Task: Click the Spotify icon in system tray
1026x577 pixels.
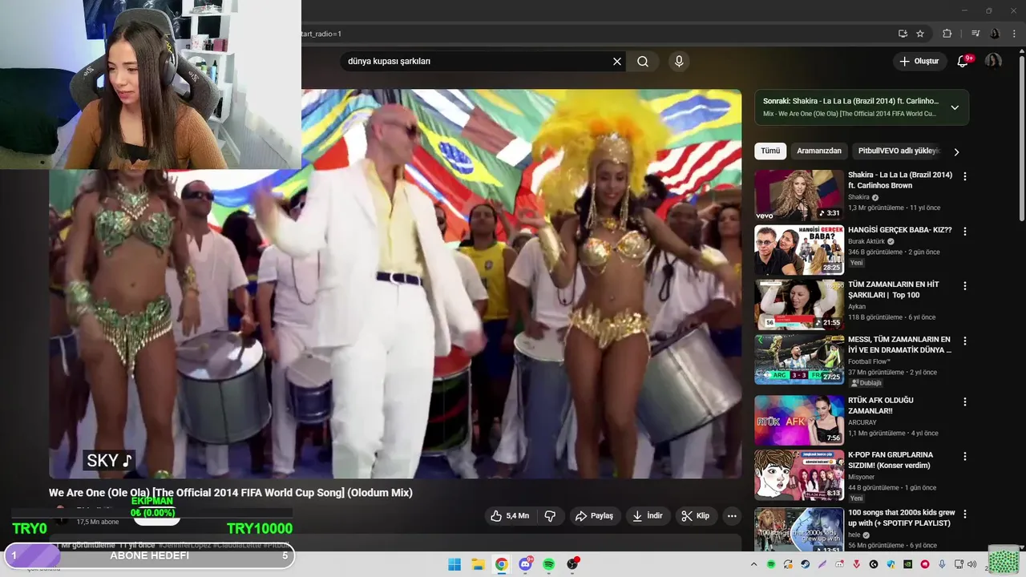Action: point(771,564)
